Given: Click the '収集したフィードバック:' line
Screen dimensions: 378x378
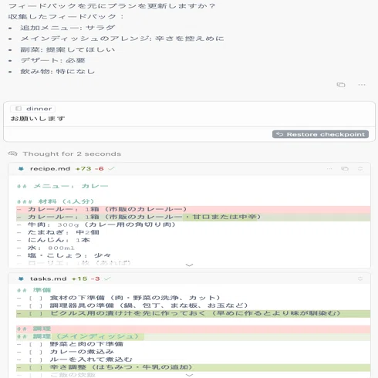Looking at the screenshot, I should coord(66,17).
